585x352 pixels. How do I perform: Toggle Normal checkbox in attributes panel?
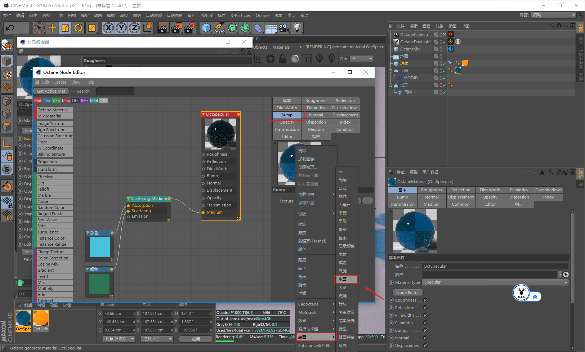(425, 338)
